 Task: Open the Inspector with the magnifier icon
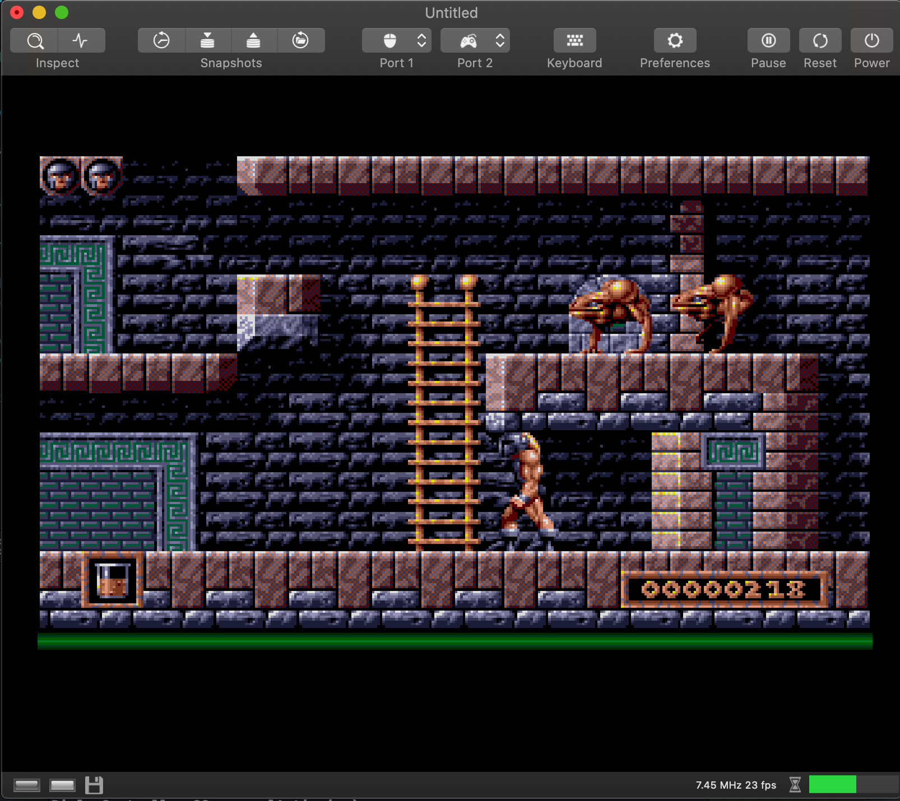[x=34, y=40]
